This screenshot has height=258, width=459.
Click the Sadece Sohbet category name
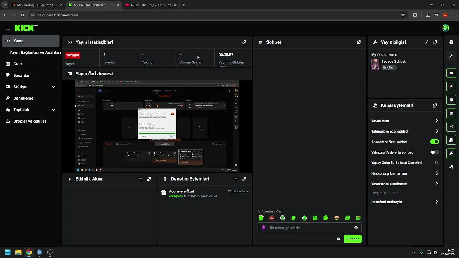tap(393, 61)
